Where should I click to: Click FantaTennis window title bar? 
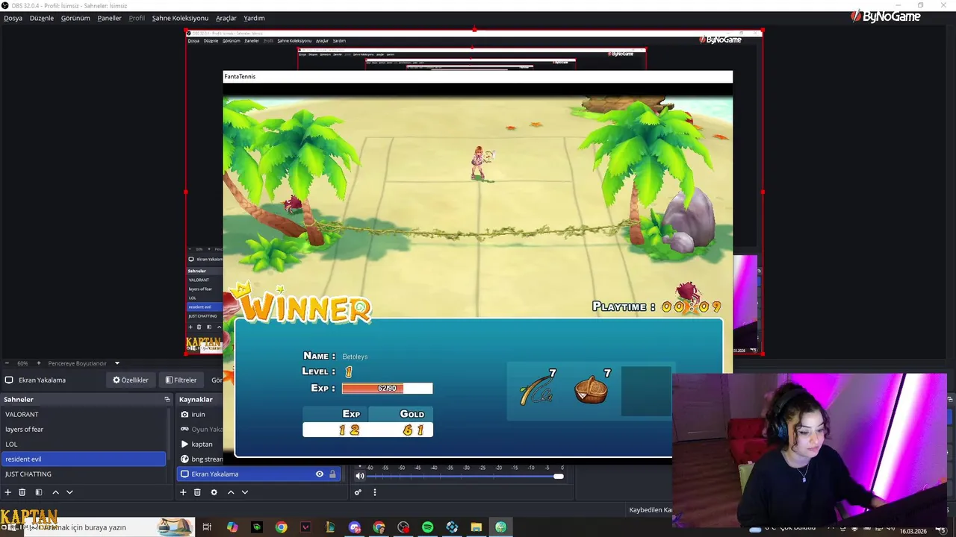tap(478, 77)
